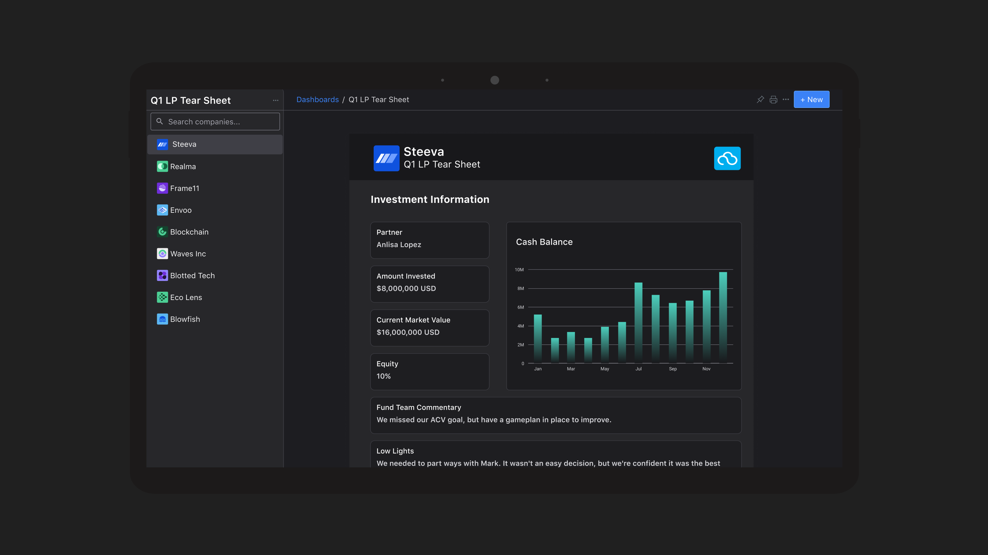Click the Fund Team Commentary card
988x555 pixels.
tap(555, 415)
